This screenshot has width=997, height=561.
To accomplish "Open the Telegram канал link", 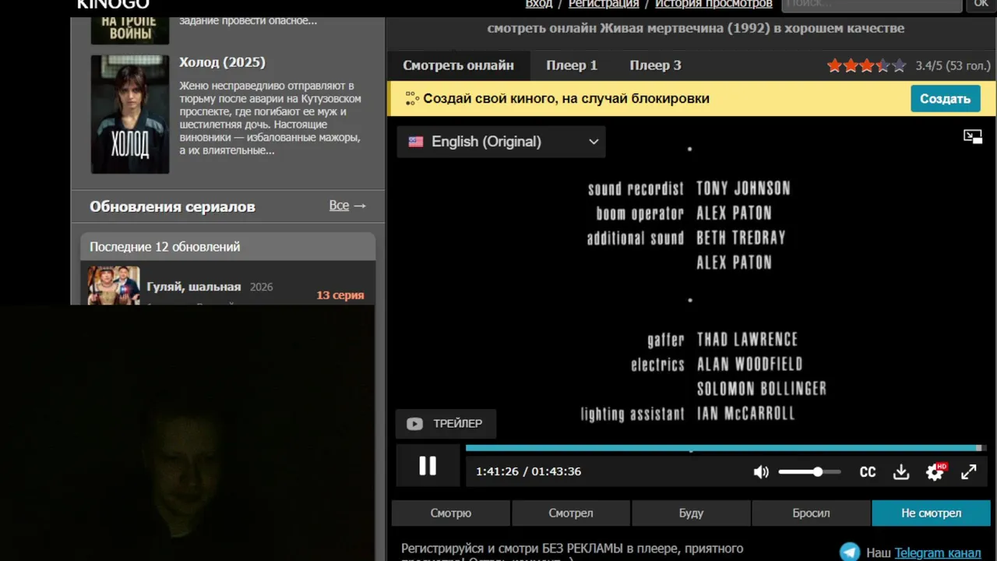I will pyautogui.click(x=938, y=553).
